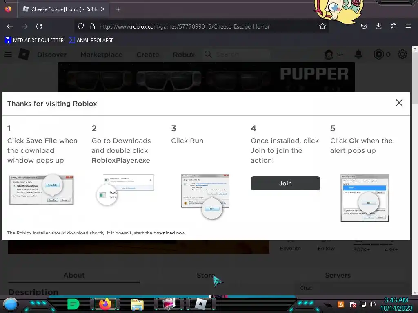Click the Follow button on game page
418x313 pixels.
(x=326, y=247)
